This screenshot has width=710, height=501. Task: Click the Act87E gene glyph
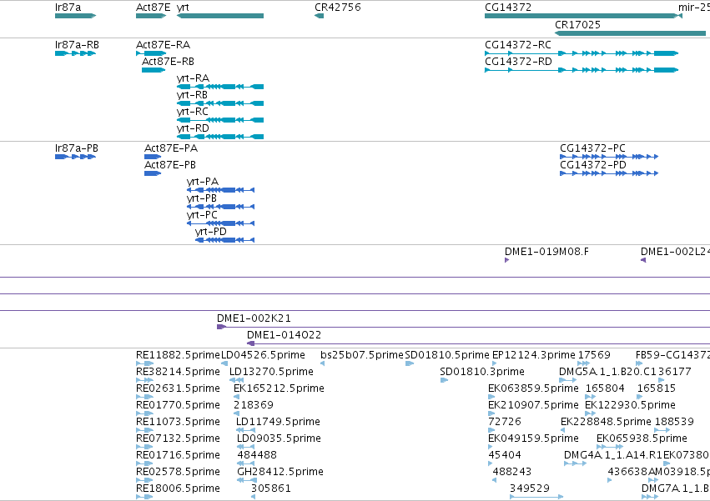(x=151, y=16)
